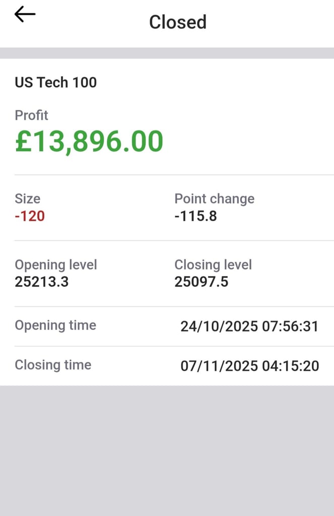Viewport: 334px width, 516px height.
Task: Click the Opening level label
Action: coord(56,265)
